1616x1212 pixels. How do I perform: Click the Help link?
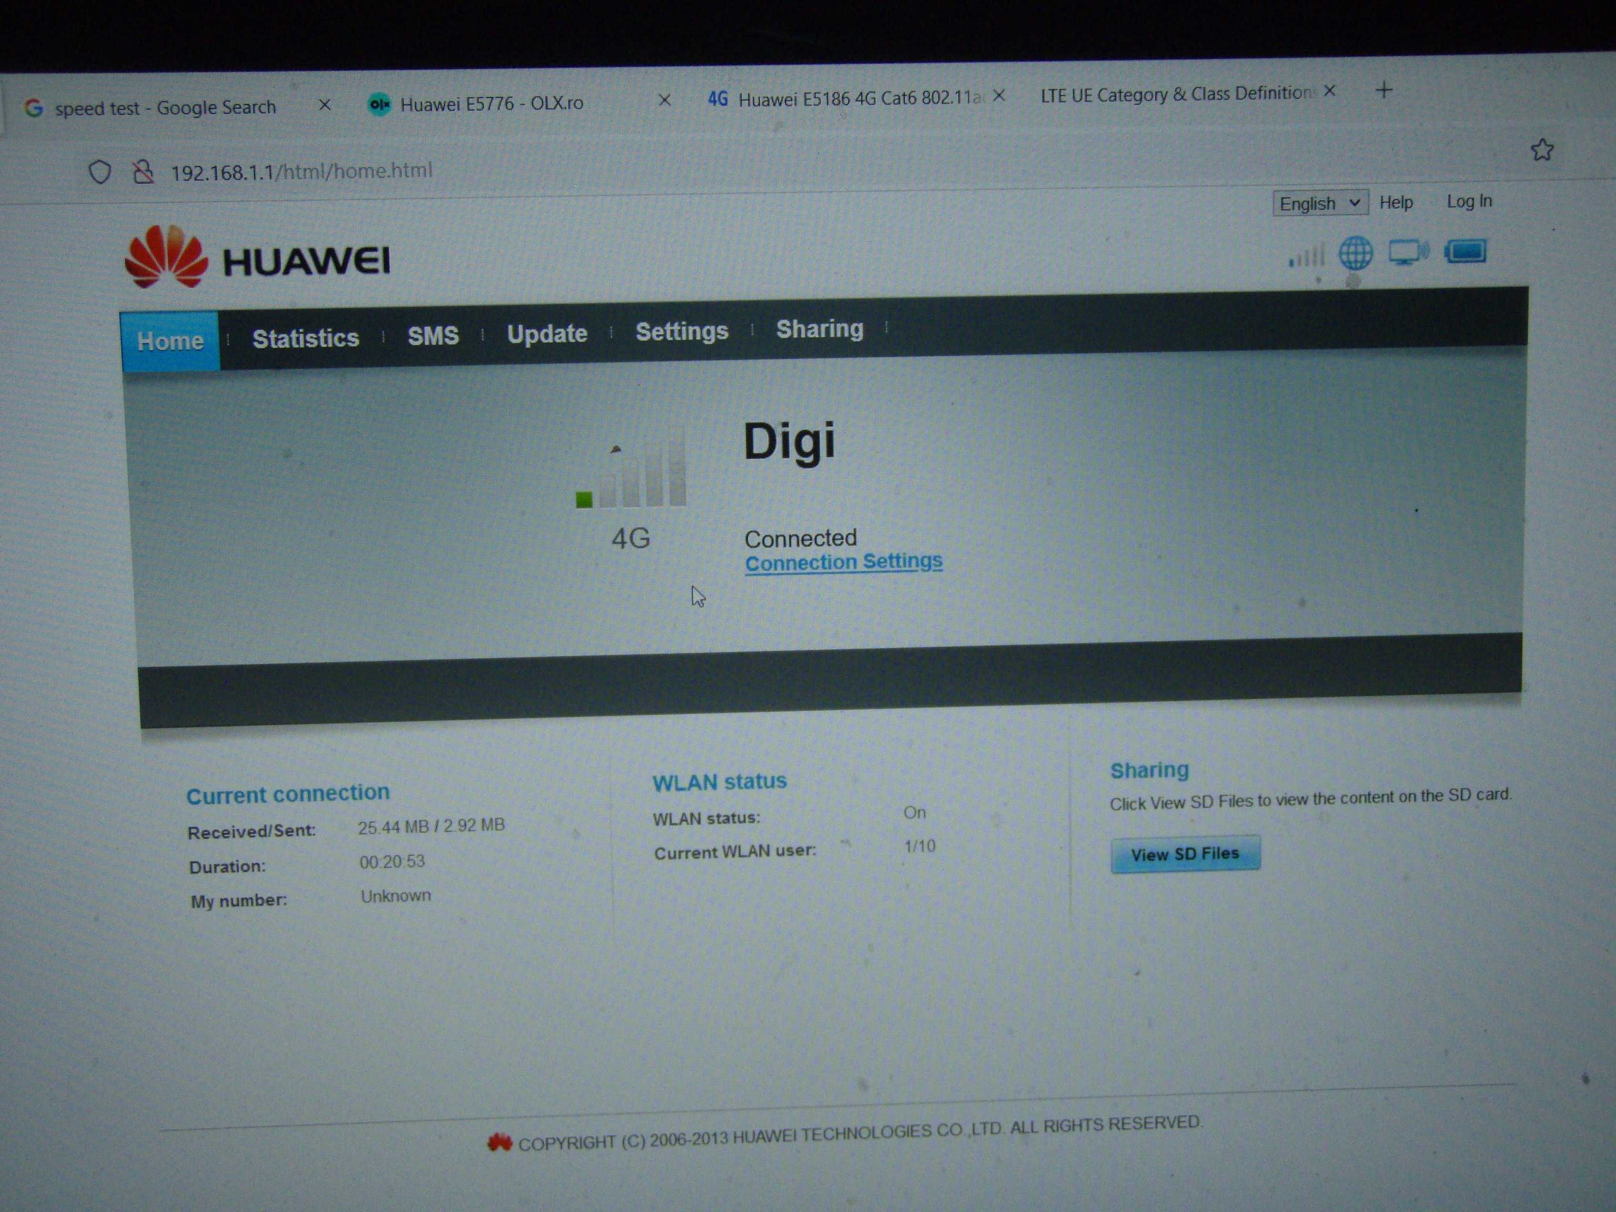pyautogui.click(x=1396, y=203)
